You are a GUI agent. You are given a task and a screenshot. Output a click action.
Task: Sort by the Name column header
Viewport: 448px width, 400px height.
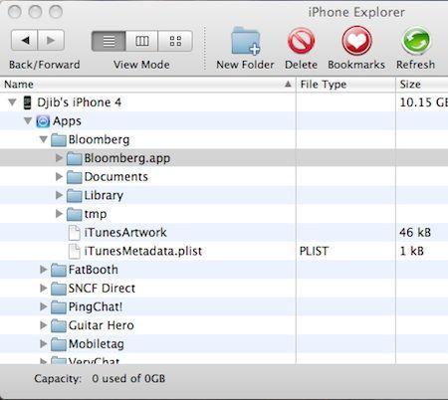[x=147, y=85]
